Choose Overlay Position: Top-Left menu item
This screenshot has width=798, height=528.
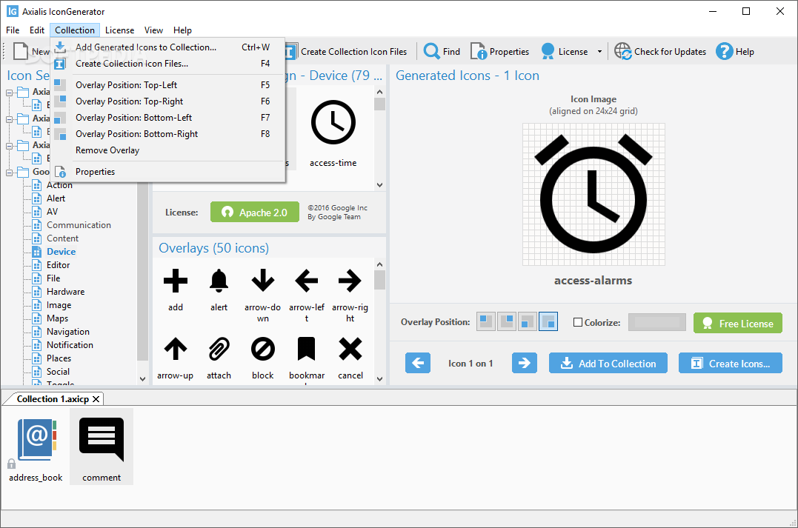click(168, 85)
